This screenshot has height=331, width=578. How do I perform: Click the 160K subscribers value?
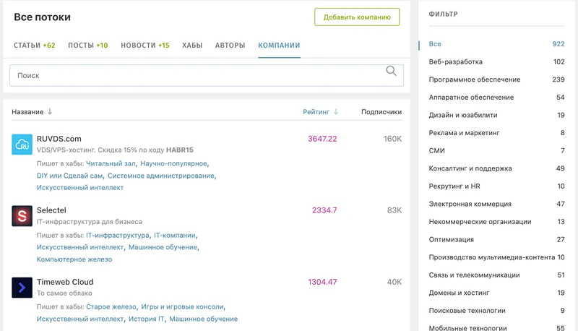(392, 139)
